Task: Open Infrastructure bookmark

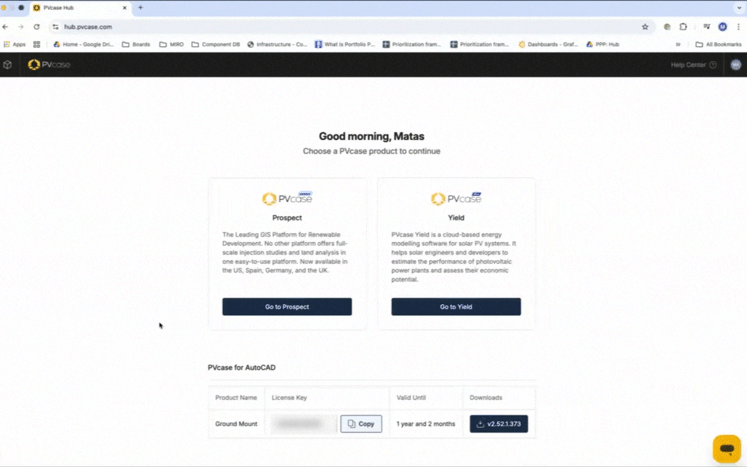Action: [x=277, y=44]
